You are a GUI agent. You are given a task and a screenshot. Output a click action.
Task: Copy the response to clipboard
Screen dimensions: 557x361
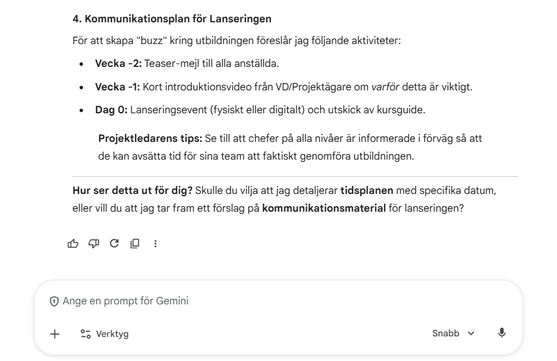(x=135, y=244)
